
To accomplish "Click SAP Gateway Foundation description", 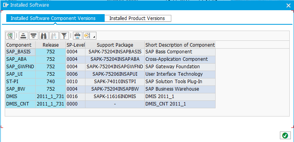I will [x=180, y=67].
